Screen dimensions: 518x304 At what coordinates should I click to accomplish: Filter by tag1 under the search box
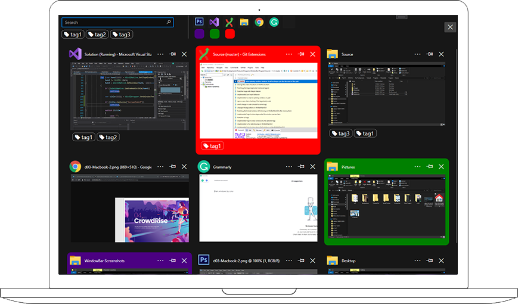coord(73,35)
